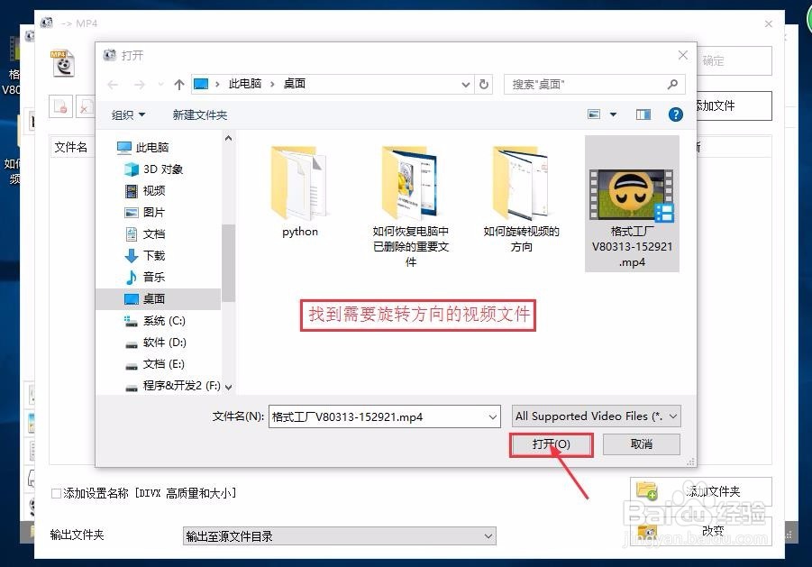
Task: Open Format Factory from the left screen edge icon
Action: tap(13, 50)
